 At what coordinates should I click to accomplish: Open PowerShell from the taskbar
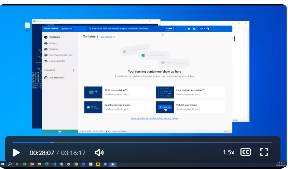point(106,165)
